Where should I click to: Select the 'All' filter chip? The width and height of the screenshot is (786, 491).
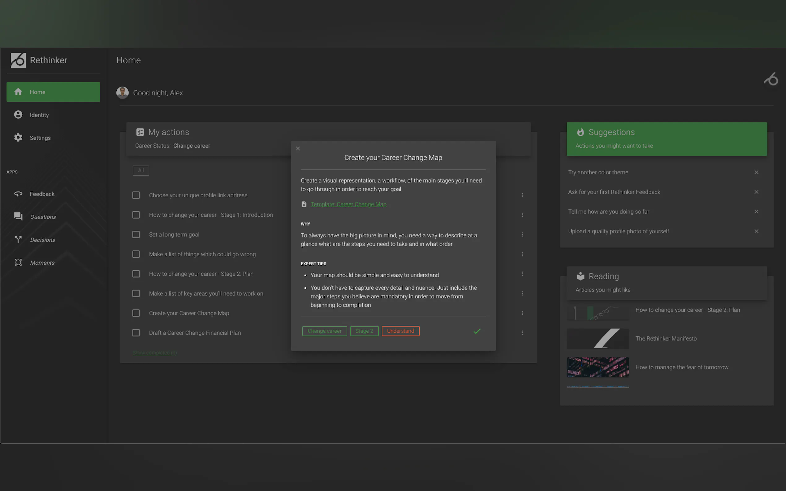pos(141,170)
